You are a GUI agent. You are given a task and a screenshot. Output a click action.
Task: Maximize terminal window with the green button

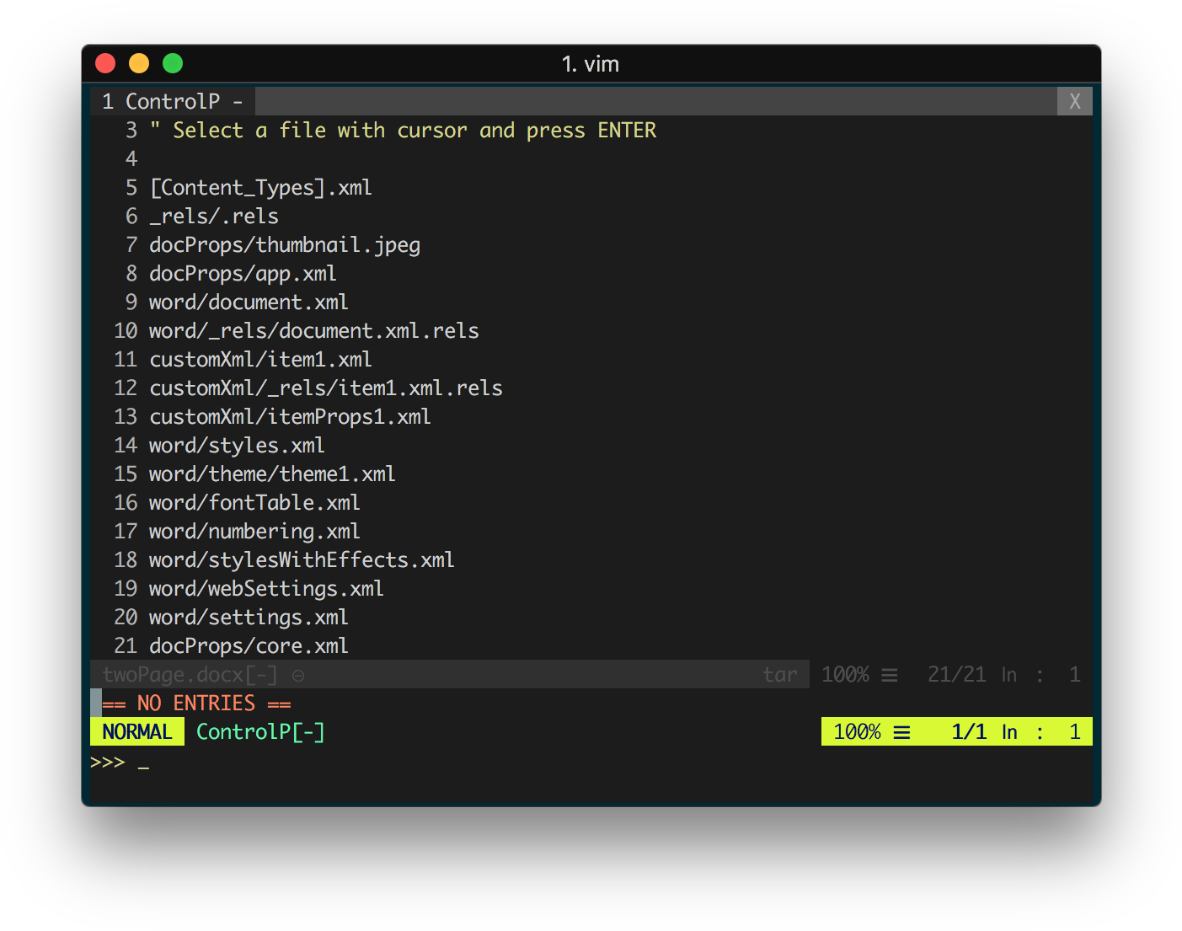pyautogui.click(x=173, y=63)
